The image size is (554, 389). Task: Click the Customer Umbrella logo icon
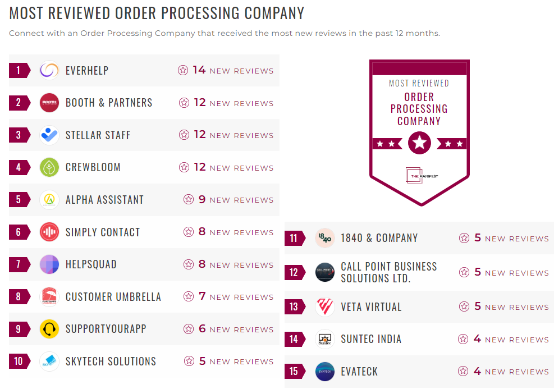pos(49,297)
